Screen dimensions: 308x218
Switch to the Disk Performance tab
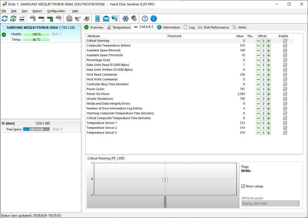coord(213,27)
